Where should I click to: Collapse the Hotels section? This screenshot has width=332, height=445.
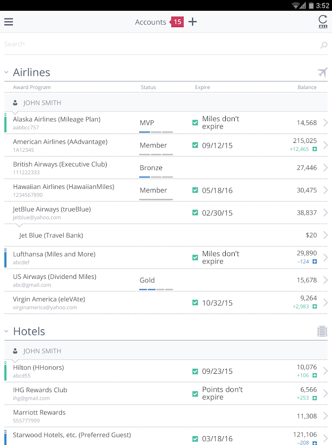pyautogui.click(x=6, y=331)
